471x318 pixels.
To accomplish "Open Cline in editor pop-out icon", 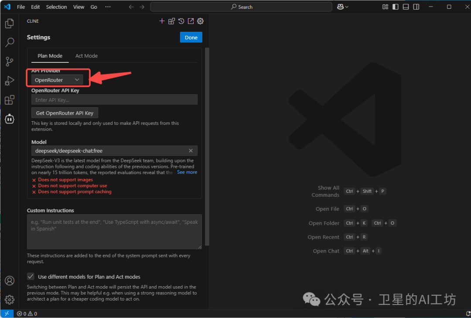I will [x=191, y=21].
